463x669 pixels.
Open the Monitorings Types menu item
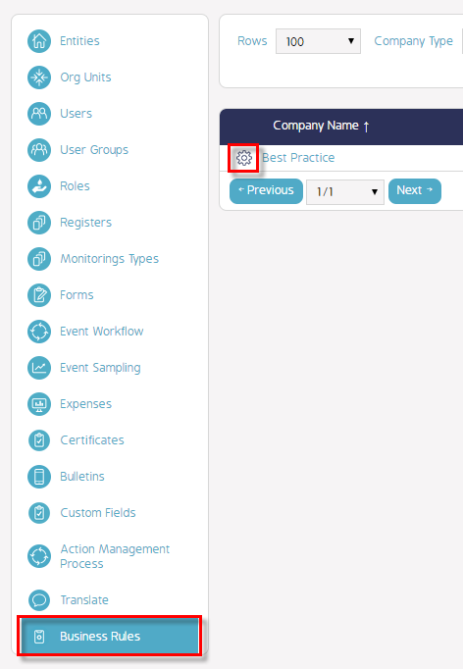(x=109, y=259)
